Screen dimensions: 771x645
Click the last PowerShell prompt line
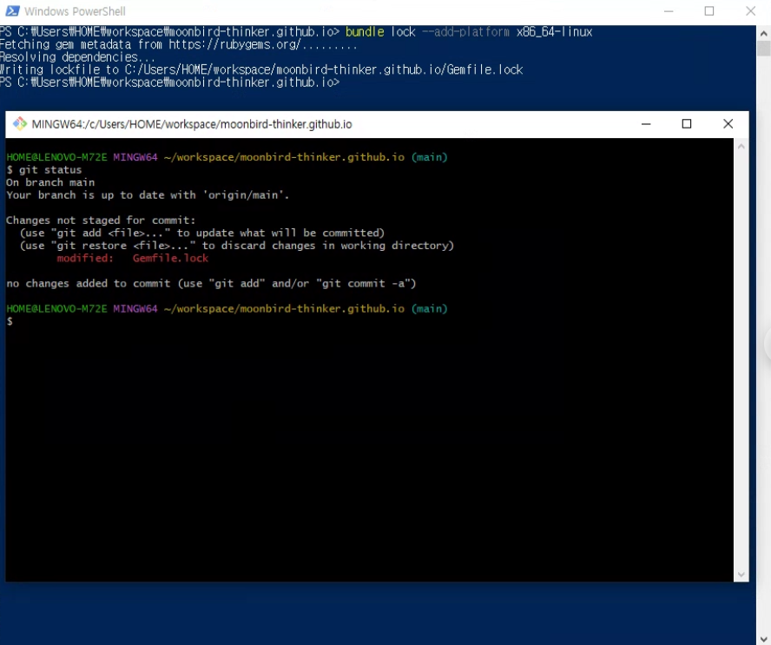tap(169, 82)
